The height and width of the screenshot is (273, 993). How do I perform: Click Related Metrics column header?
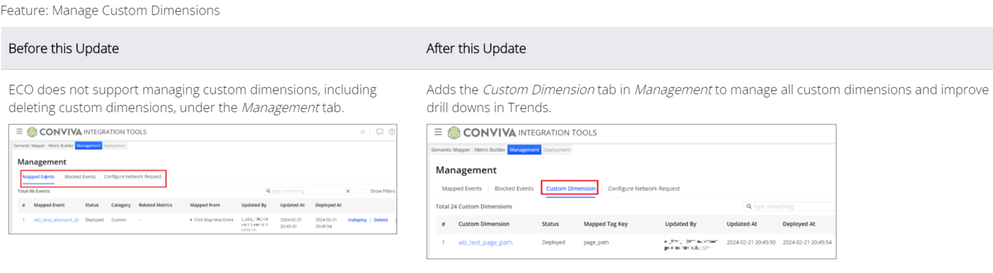[155, 205]
